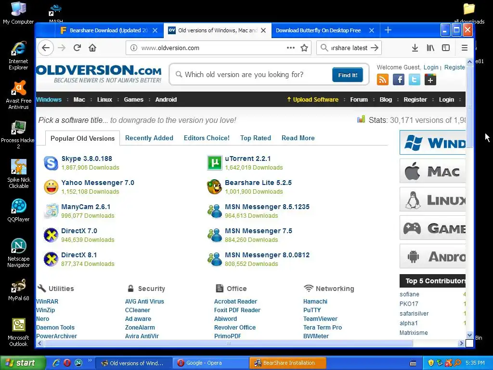The height and width of the screenshot is (370, 493).
Task: Select the QQPlayer desktop icon
Action: click(x=19, y=210)
